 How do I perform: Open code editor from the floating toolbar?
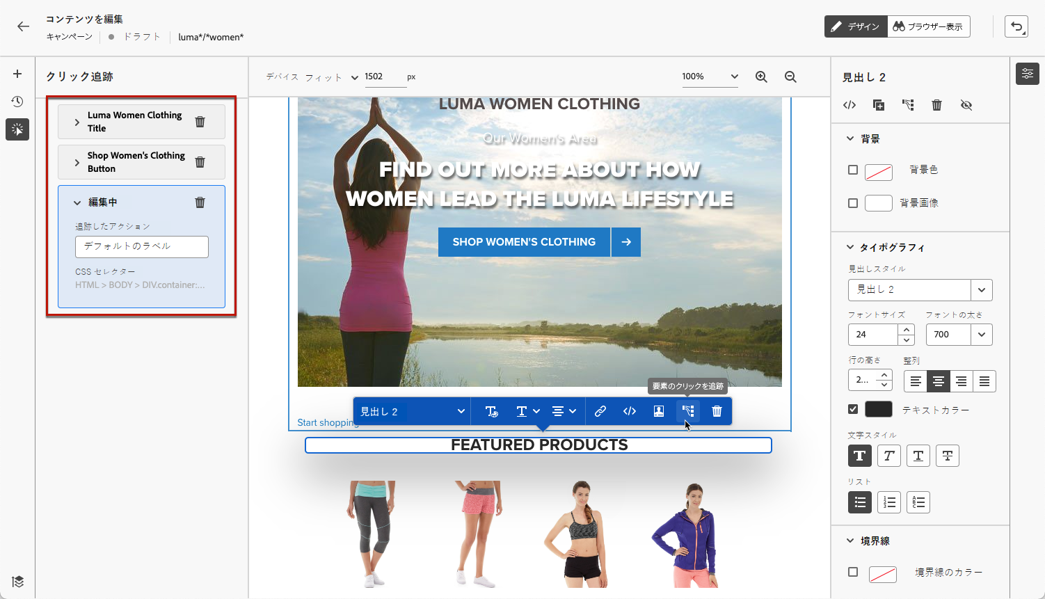coord(630,411)
